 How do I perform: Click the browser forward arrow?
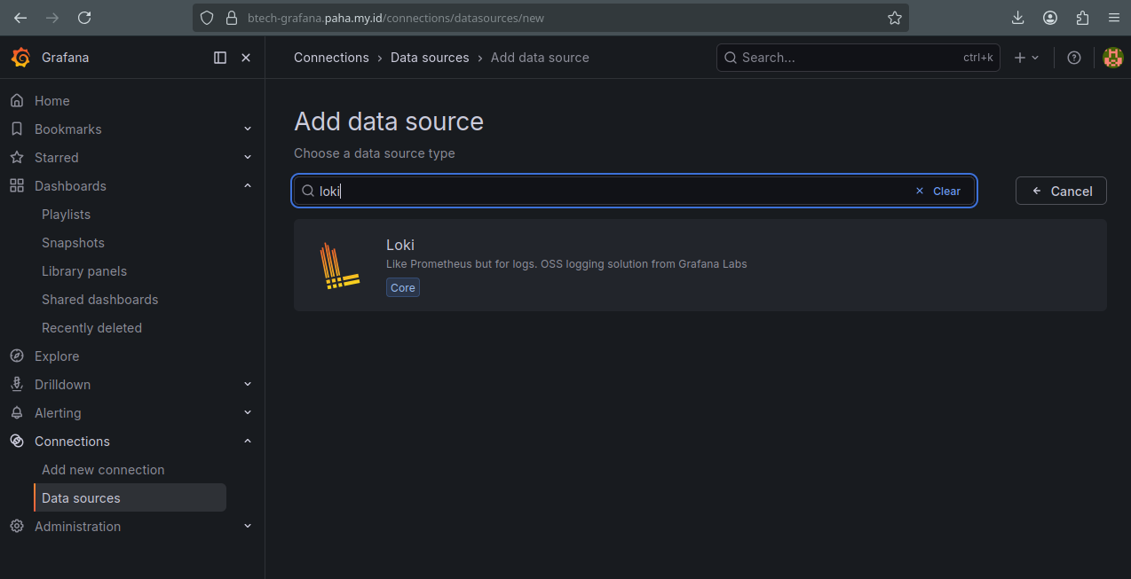pos(52,18)
